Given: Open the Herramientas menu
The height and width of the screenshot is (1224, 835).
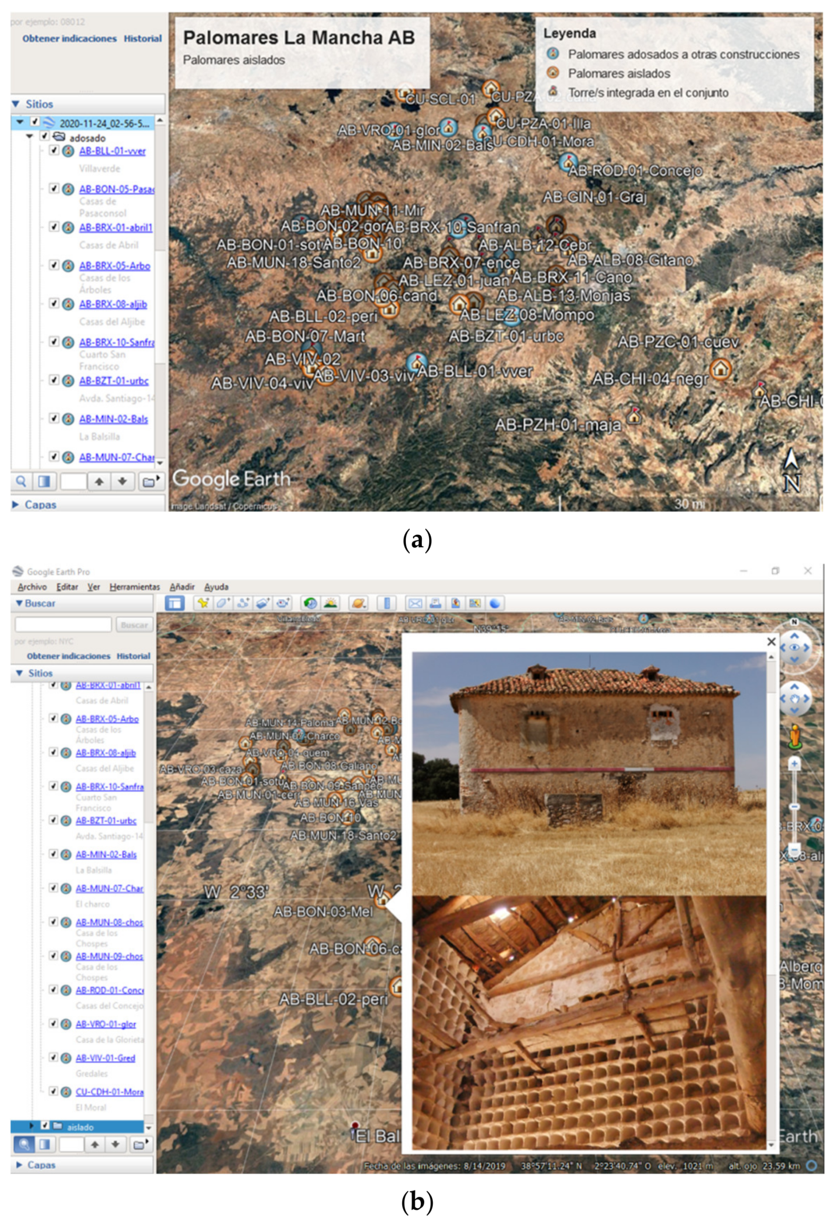Looking at the screenshot, I should (135, 586).
